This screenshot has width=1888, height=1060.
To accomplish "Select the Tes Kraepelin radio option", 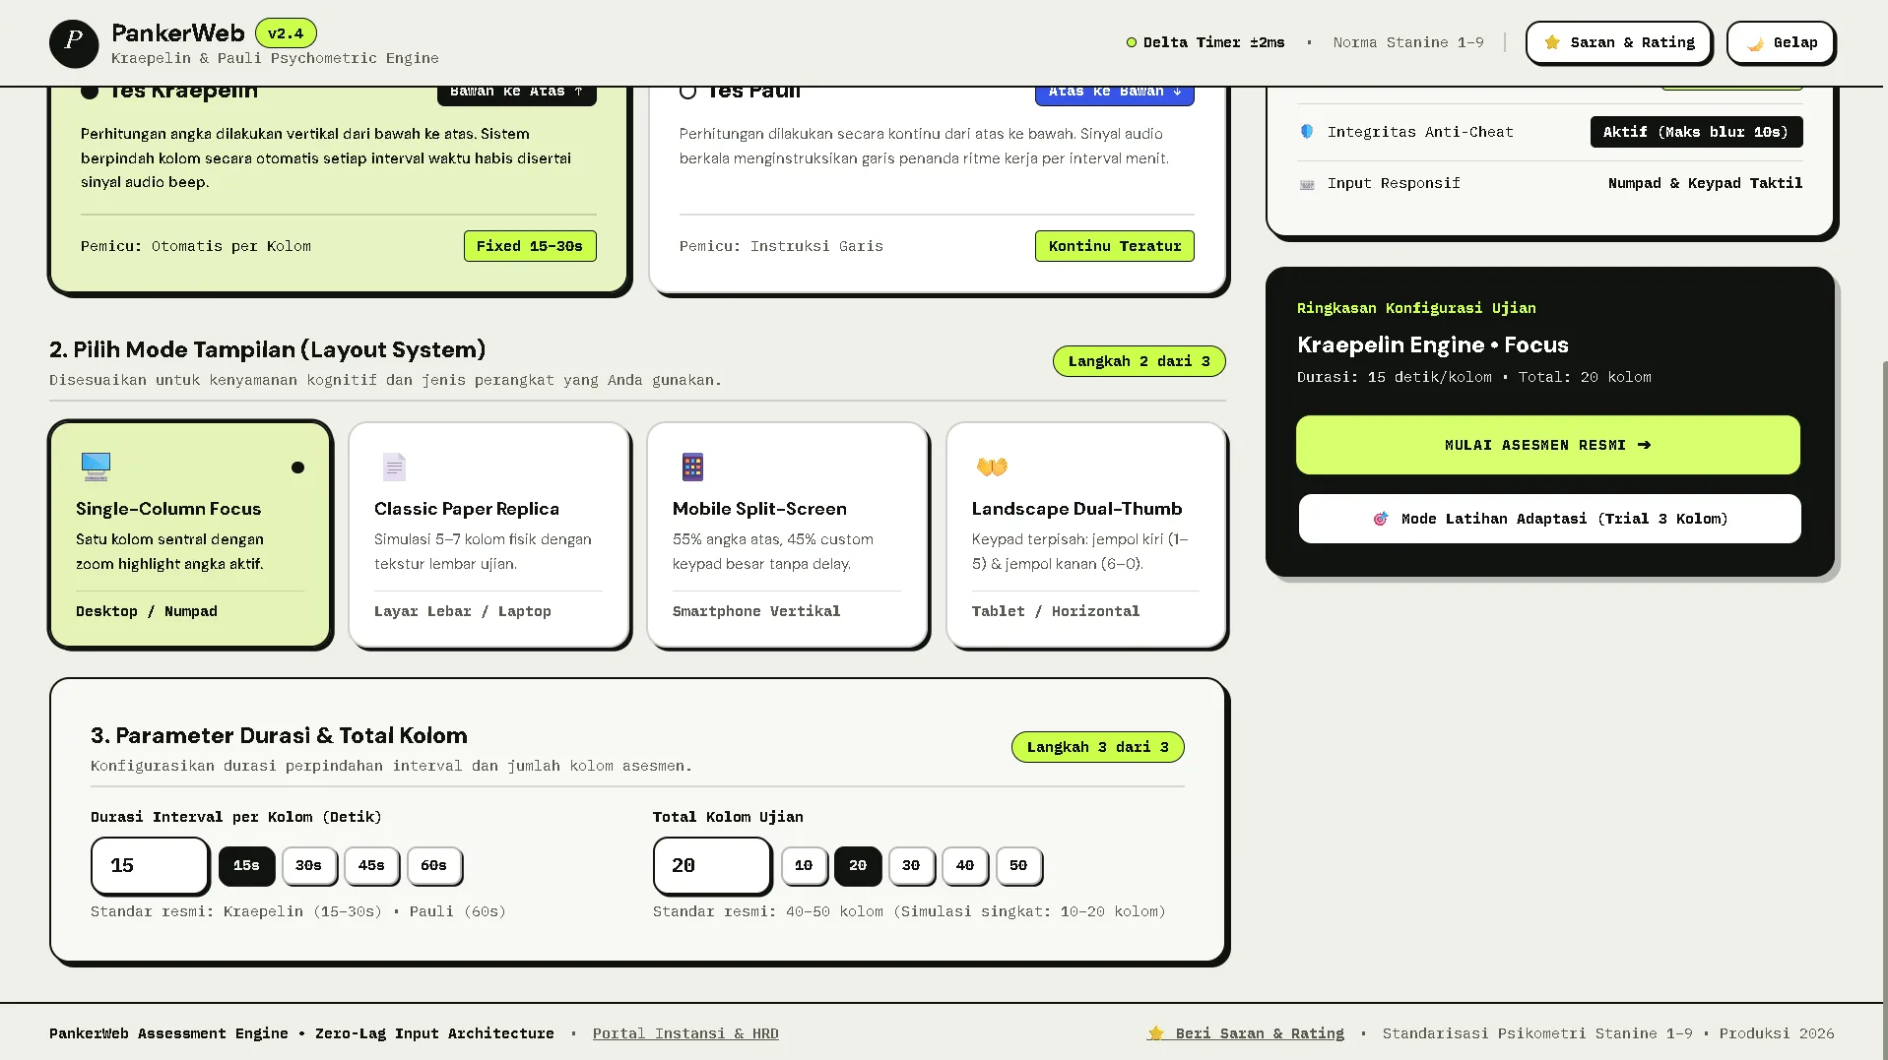I will point(90,92).
